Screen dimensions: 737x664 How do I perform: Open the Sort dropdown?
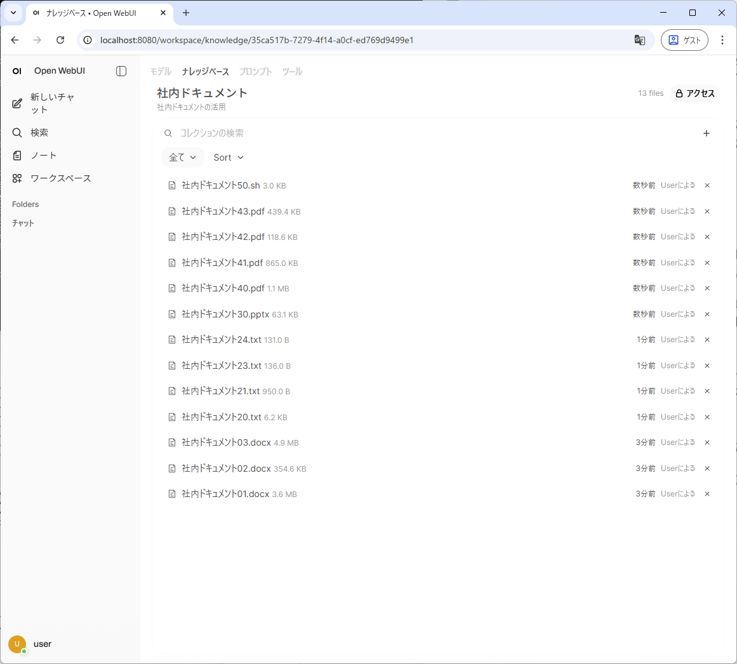click(x=229, y=157)
